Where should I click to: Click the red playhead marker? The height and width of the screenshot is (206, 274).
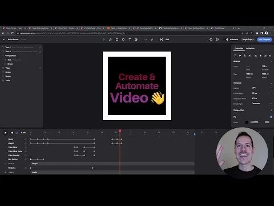pyautogui.click(x=120, y=131)
